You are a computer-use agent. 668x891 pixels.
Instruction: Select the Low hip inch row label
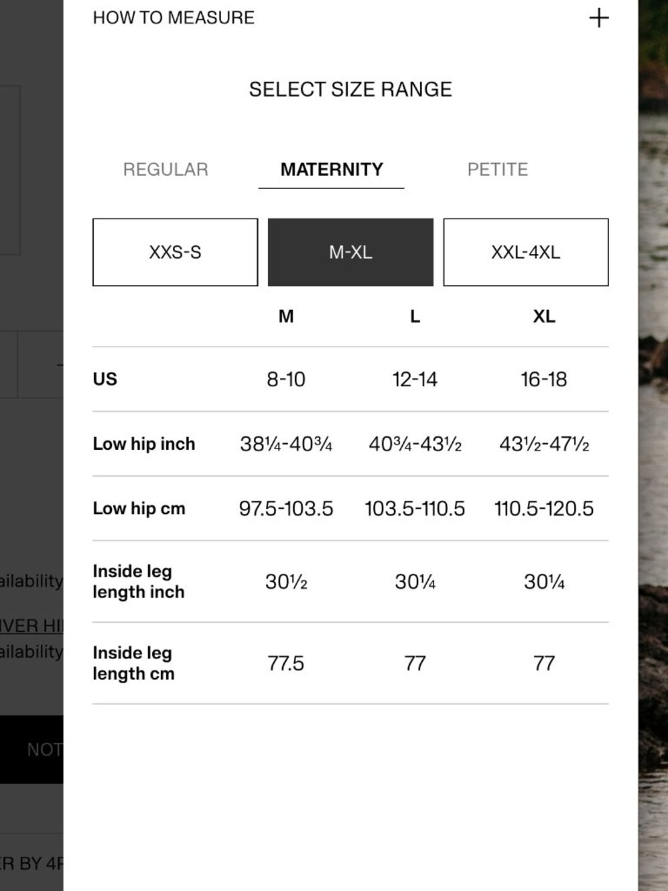[144, 444]
